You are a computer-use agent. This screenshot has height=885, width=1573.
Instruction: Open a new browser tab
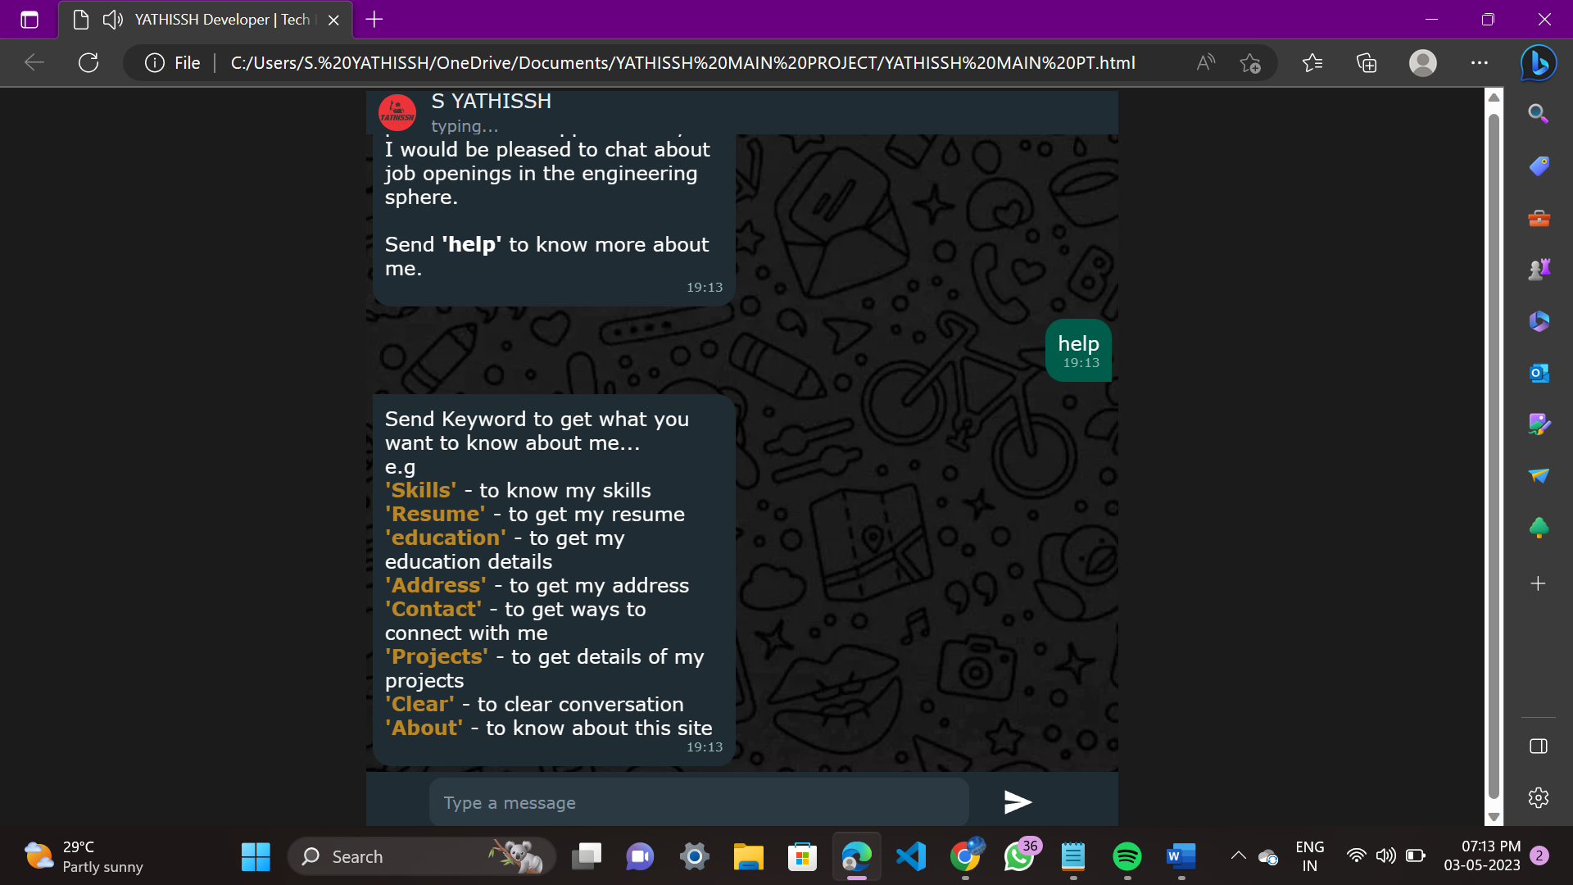point(374,19)
